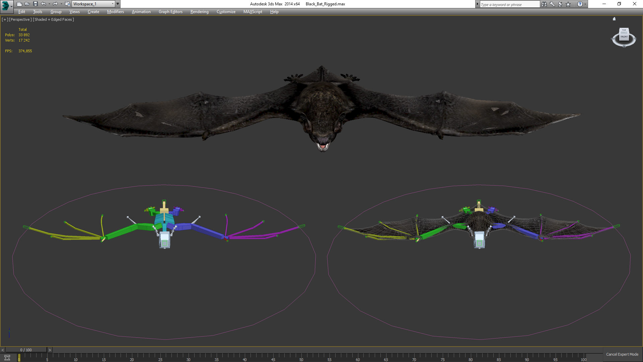Click the Undo arrow icon
This screenshot has width=643, height=362.
(x=44, y=4)
